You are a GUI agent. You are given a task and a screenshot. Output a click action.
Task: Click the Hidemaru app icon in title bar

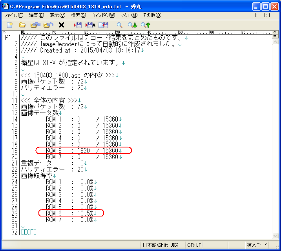click(x=5, y=6)
